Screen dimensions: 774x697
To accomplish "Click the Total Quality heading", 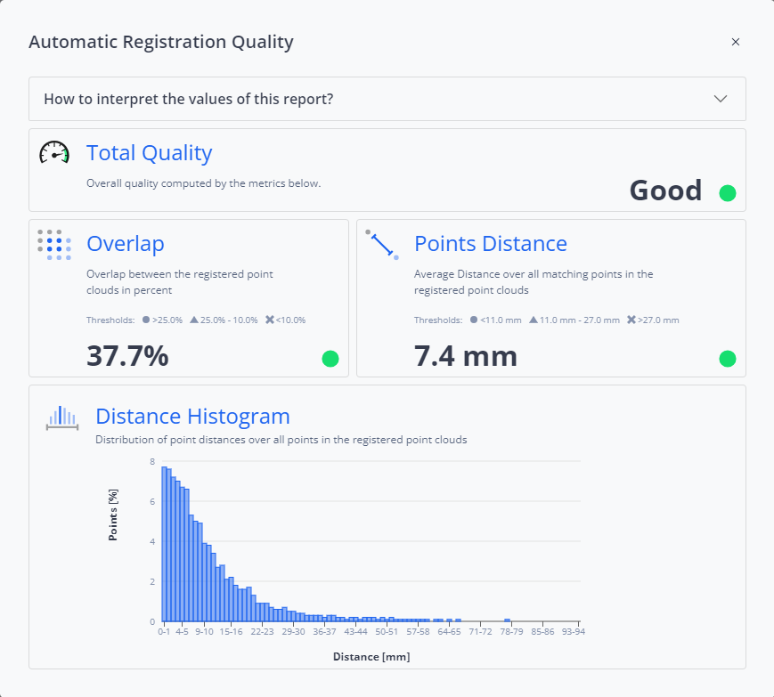I will coord(149,153).
